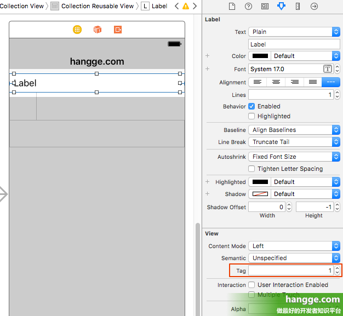The height and width of the screenshot is (316, 343).
Task: Open the Highlighted color Default dropdown
Action: [306, 182]
